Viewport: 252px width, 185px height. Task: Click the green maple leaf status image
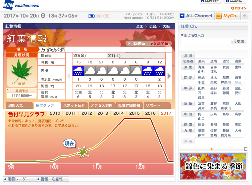[x=22, y=72]
